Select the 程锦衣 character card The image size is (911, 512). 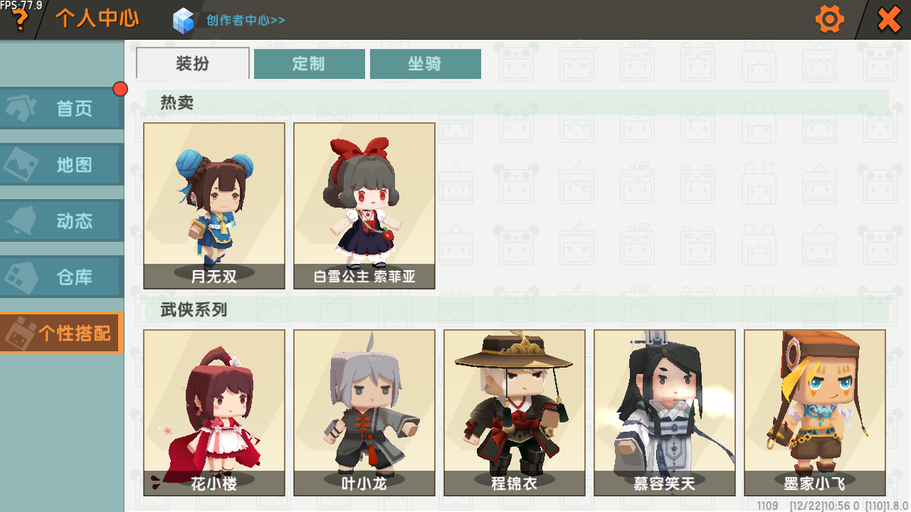515,412
